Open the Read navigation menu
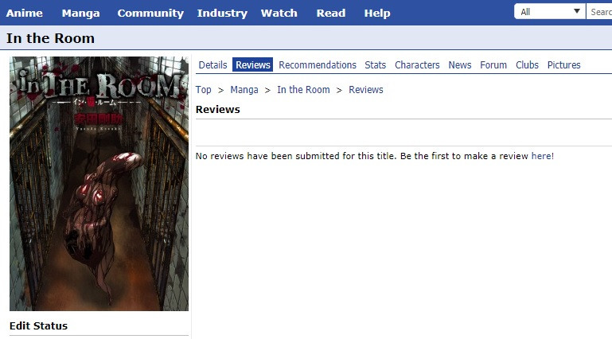The image size is (612, 339). [x=331, y=13]
